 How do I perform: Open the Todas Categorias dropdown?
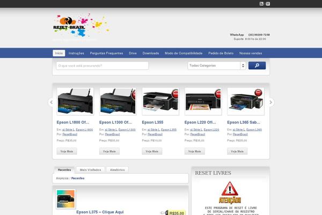coord(217,66)
